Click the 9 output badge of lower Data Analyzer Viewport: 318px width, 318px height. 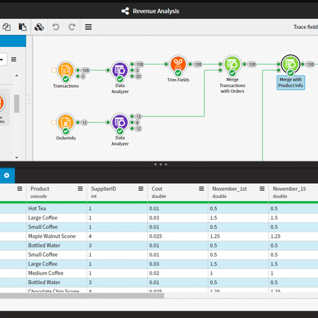[138, 122]
